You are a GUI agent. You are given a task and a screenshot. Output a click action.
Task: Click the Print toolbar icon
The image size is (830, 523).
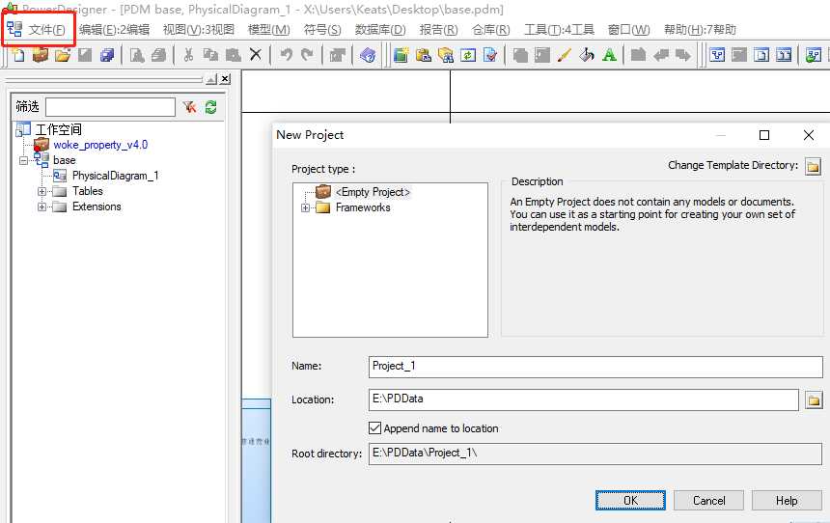159,55
